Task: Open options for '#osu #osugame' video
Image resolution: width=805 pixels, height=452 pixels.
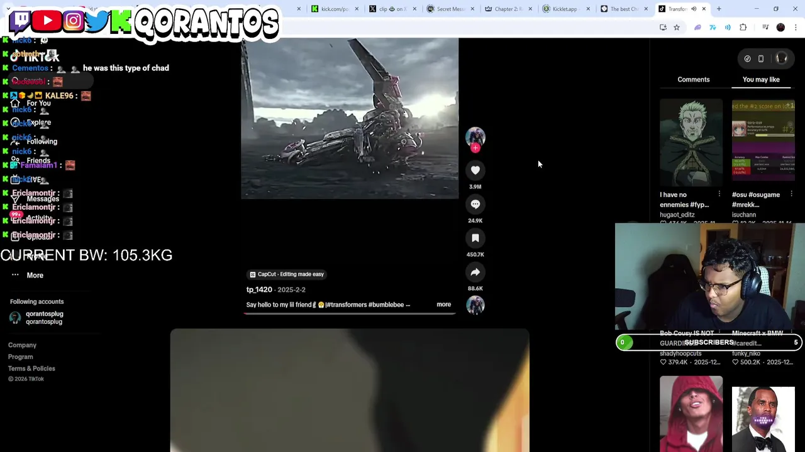Action: (791, 195)
